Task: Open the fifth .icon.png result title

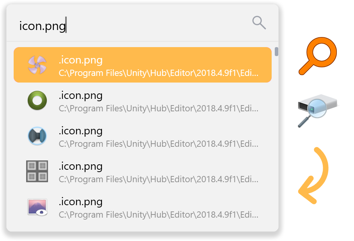Action: tap(81, 202)
